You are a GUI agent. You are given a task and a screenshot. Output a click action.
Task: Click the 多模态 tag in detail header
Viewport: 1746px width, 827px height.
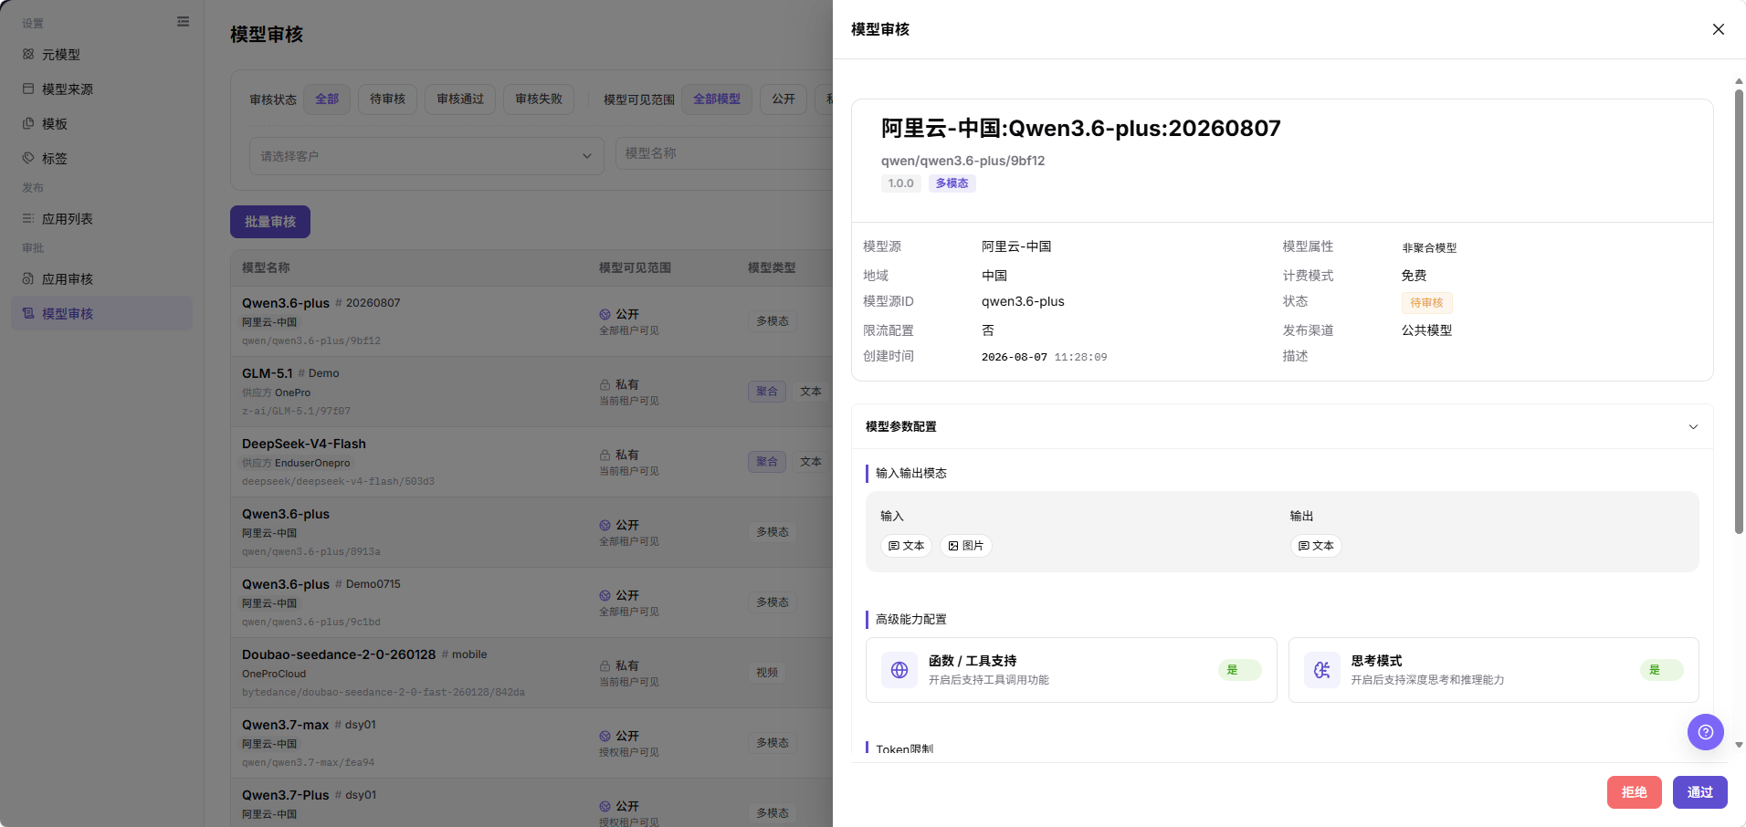(x=952, y=183)
